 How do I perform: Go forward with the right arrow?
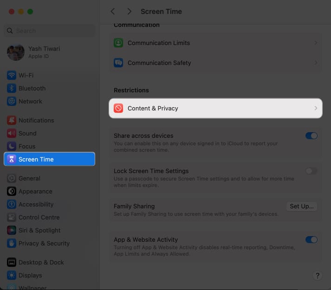pyautogui.click(x=129, y=12)
